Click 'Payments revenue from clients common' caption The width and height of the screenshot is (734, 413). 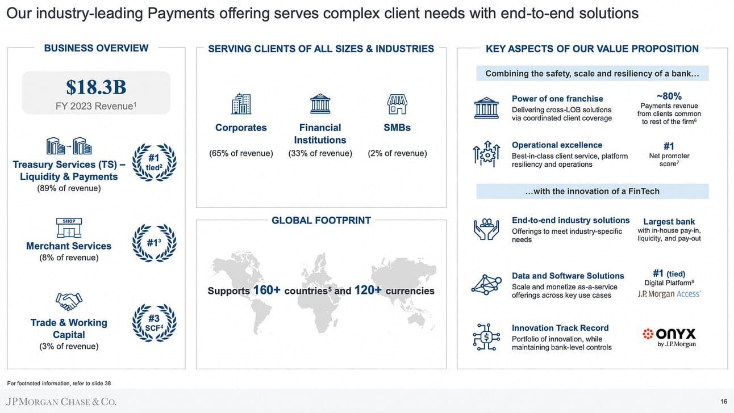tap(669, 113)
